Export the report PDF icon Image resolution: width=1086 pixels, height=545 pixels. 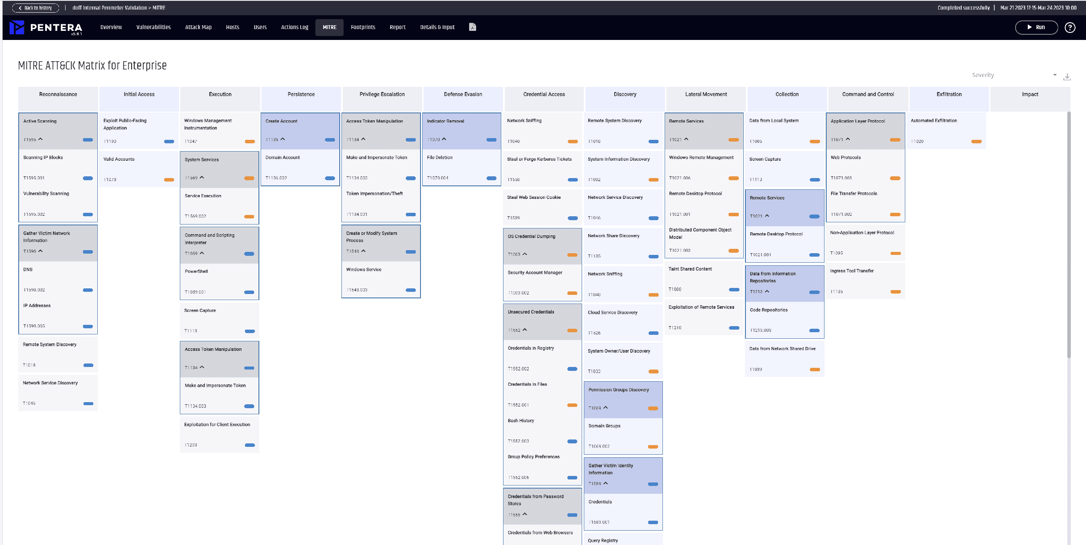point(473,27)
